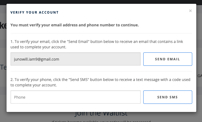The height and width of the screenshot is (122, 202).
Task: Click the divider line above step 2
Action: pos(101,71)
